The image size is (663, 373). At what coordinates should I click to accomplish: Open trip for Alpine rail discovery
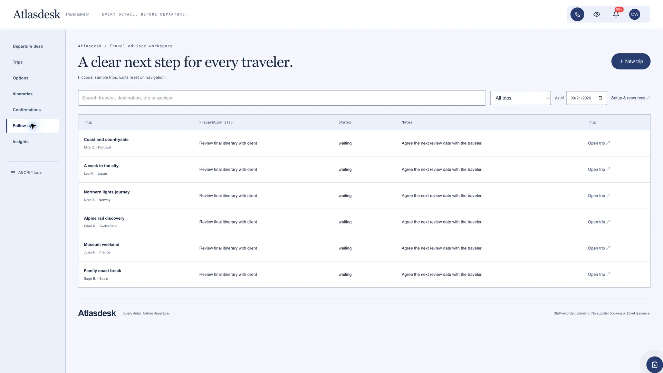tap(599, 222)
